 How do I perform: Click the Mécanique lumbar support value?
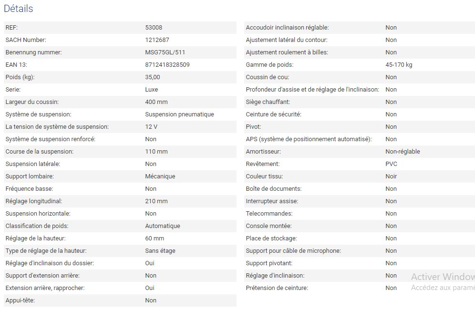(x=160, y=176)
